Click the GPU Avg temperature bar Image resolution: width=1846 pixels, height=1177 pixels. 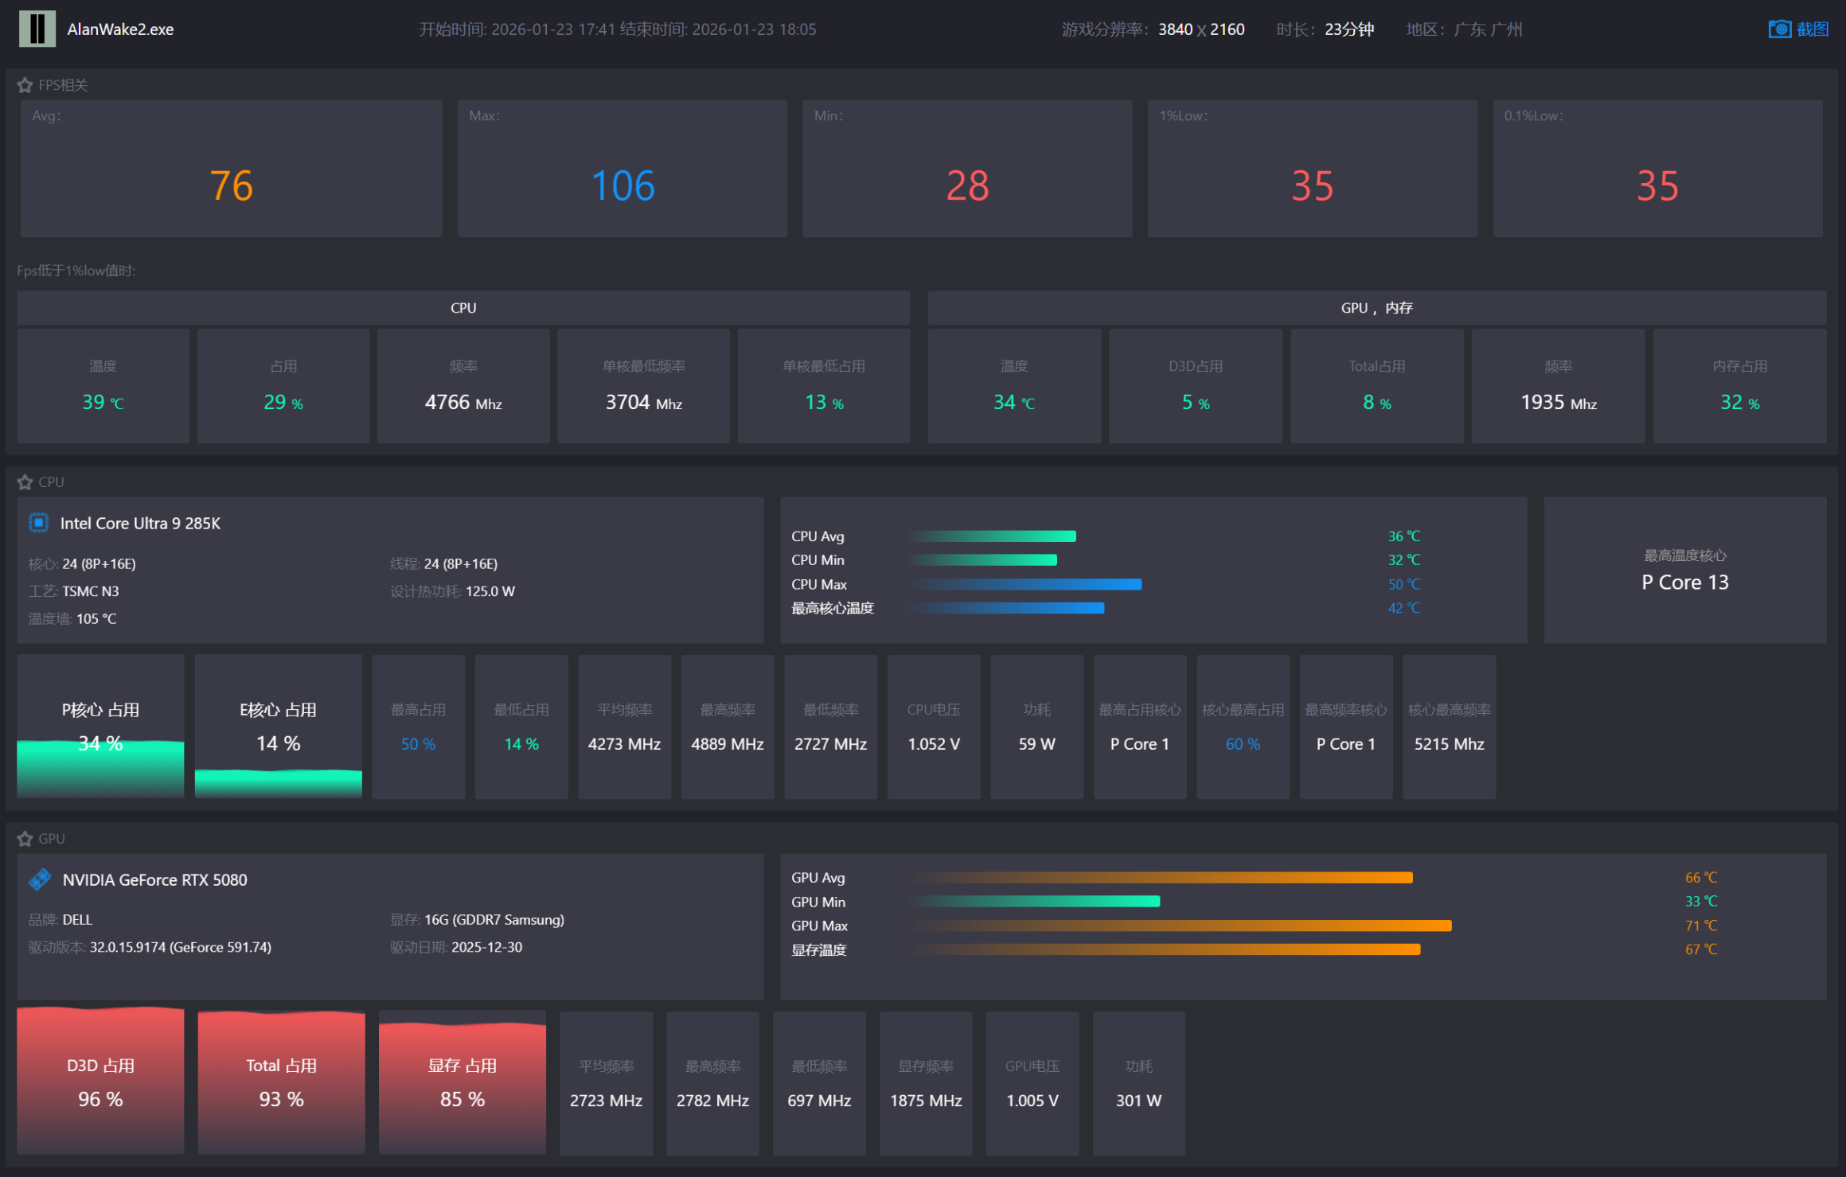coord(1162,878)
